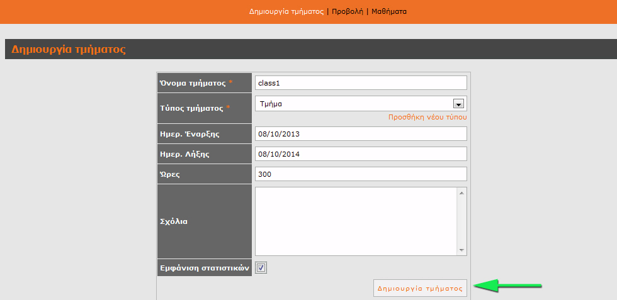617x300 pixels.
Task: Open the Προβολή menu link
Action: coord(347,11)
